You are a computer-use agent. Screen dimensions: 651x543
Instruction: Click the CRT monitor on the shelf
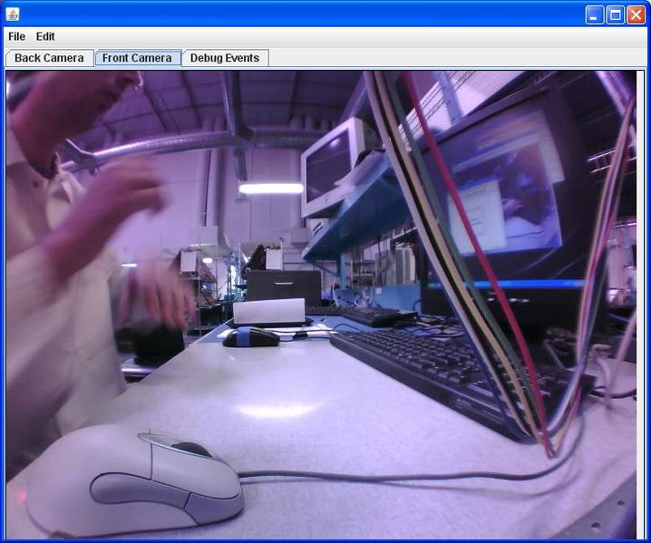[331, 168]
